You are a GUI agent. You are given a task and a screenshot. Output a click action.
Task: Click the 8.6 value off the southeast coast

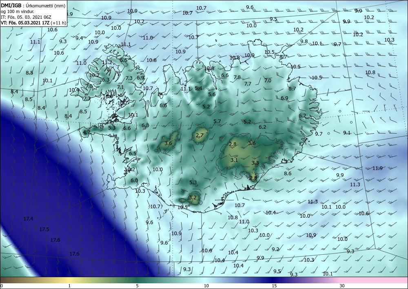point(288,173)
